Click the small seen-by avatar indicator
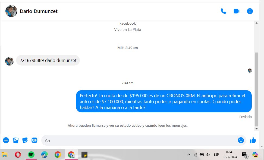Screen dimensions: 264x160 (250, 70)
